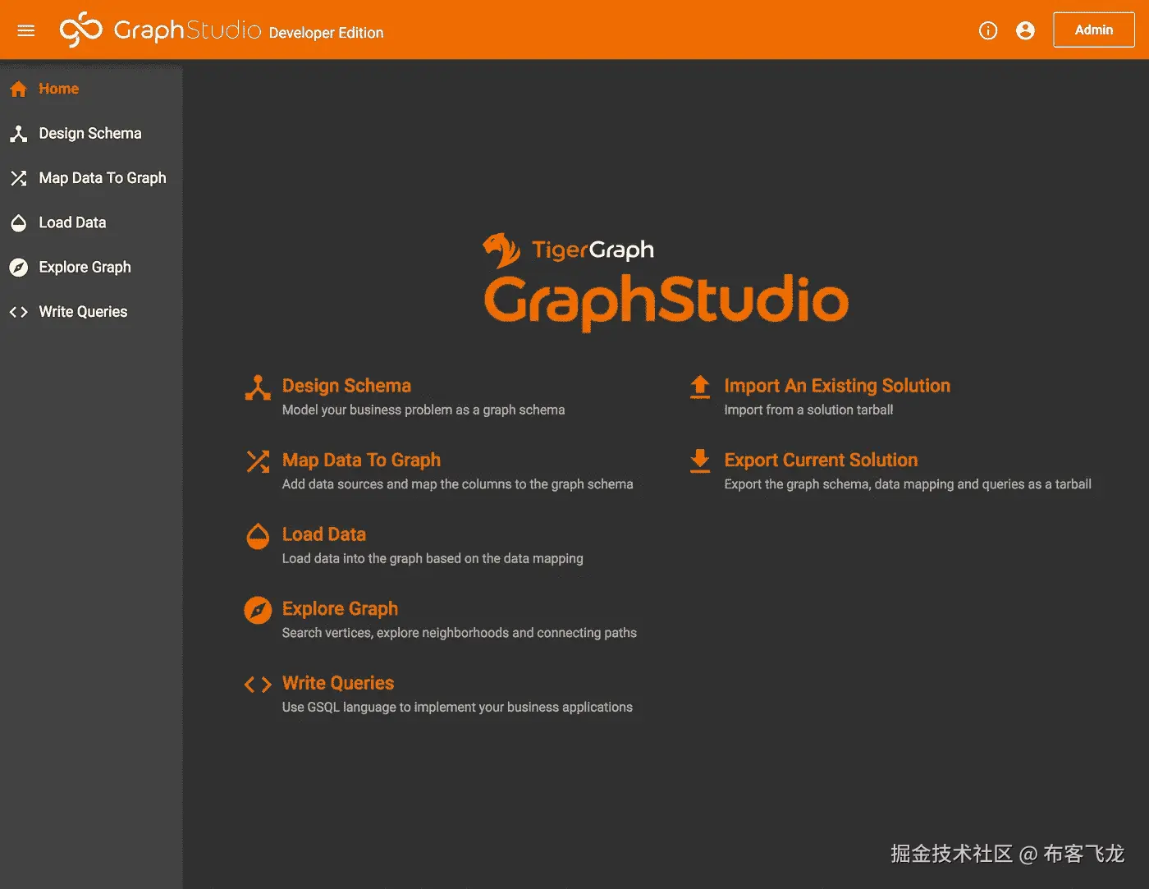Image resolution: width=1149 pixels, height=889 pixels.
Task: Open Write Queries from sidebar
Action: pyautogui.click(x=83, y=311)
